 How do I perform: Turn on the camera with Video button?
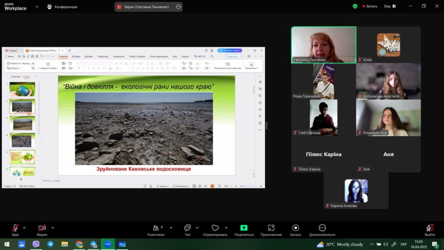42,228
